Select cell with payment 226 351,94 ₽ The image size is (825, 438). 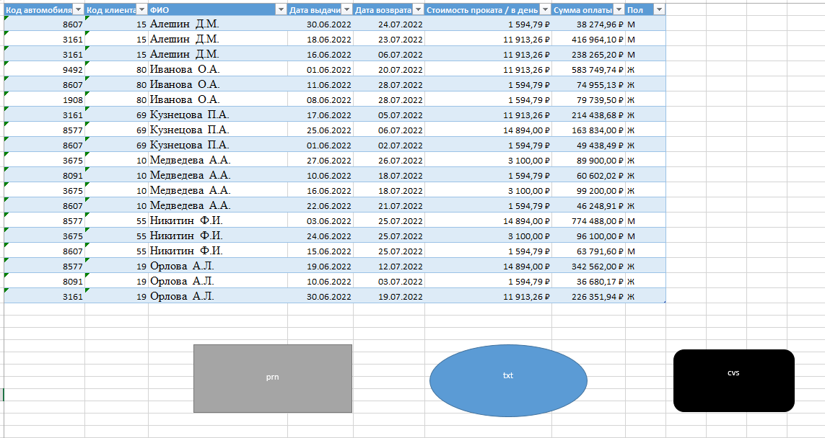pos(588,296)
